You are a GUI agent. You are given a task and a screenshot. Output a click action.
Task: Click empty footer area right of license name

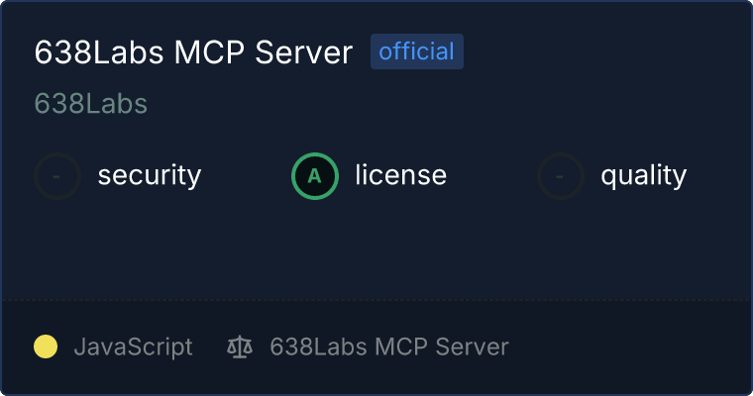coord(629,347)
